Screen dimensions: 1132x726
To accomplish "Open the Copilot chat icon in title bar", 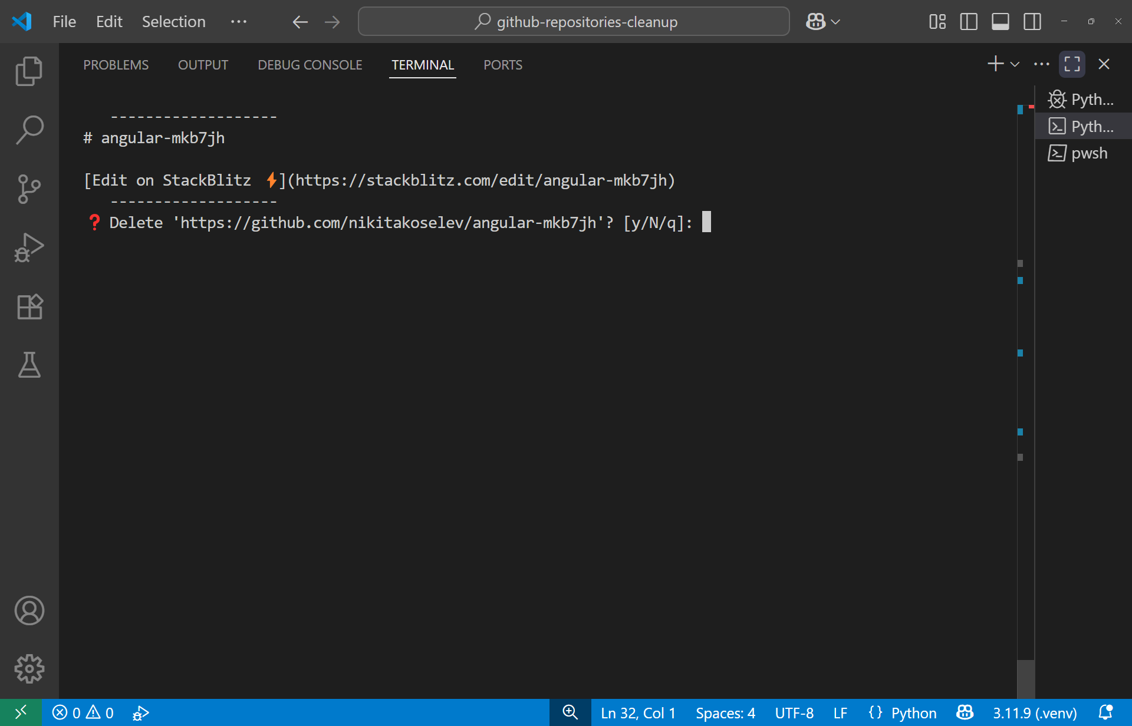I will [x=816, y=22].
